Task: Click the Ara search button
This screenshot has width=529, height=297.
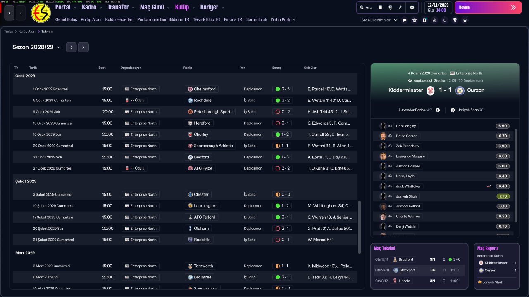Action: (x=366, y=7)
